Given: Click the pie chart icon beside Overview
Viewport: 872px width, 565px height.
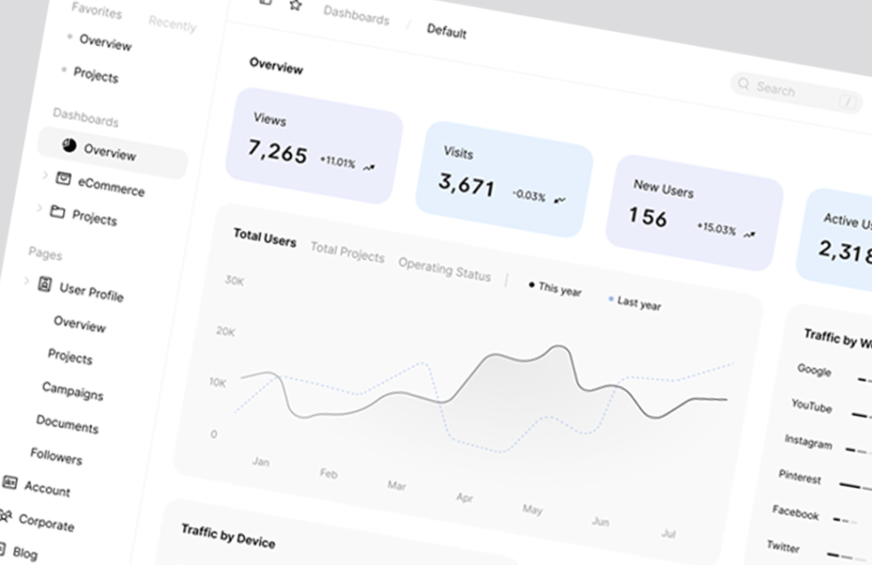Looking at the screenshot, I should tap(69, 147).
